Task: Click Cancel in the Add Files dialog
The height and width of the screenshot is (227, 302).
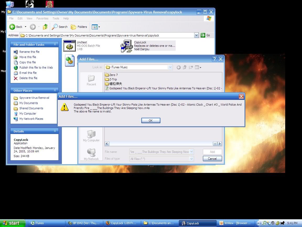Action: click(212, 159)
